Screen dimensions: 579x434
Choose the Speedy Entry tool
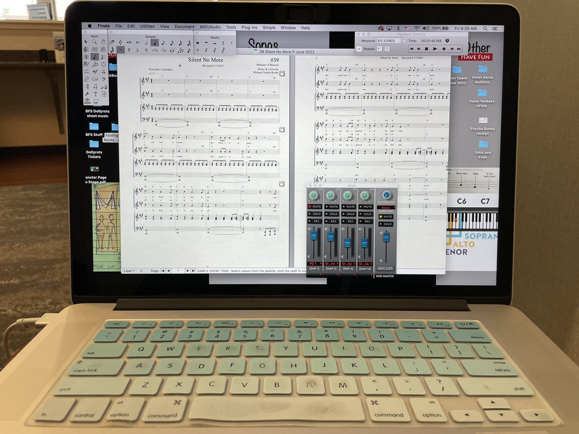(102, 57)
